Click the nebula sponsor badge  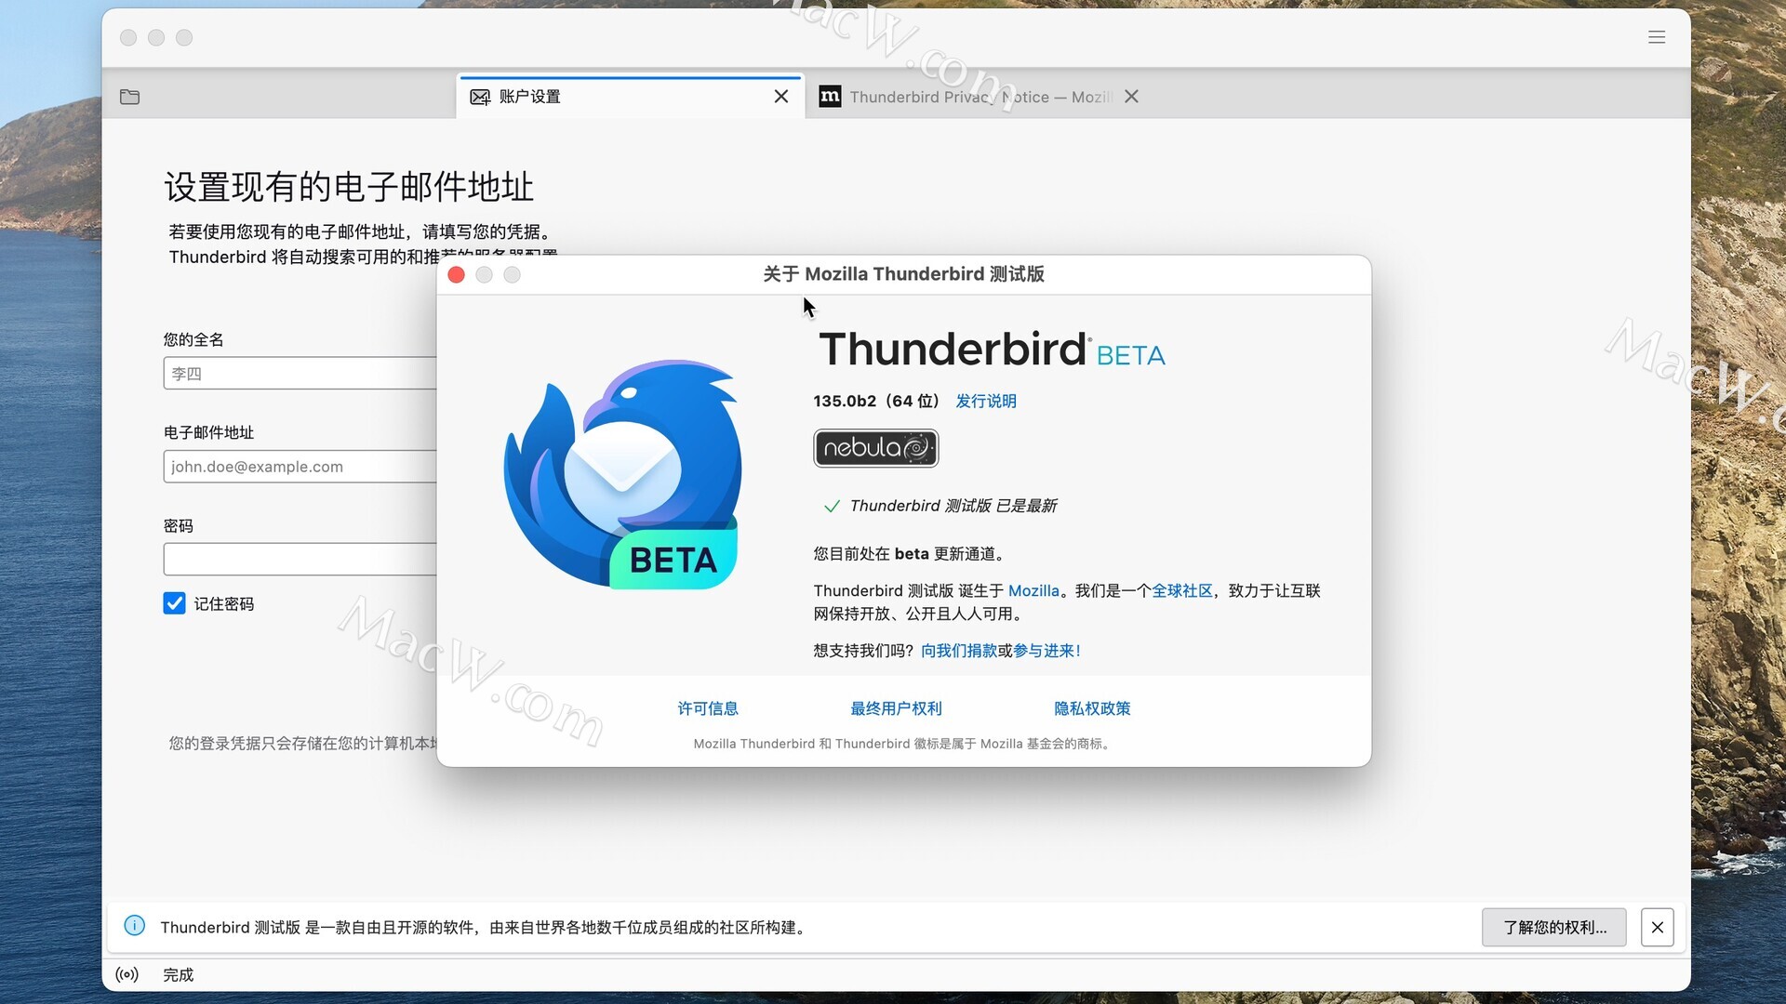coord(876,448)
